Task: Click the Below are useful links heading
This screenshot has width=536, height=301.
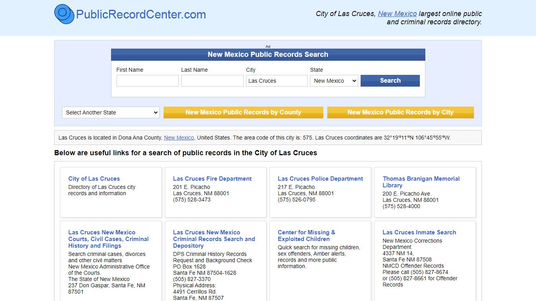Action: click(x=186, y=153)
